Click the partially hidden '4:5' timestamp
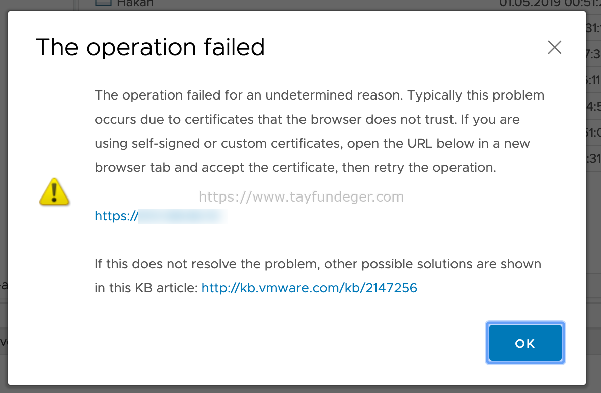601x393 pixels. [593, 106]
